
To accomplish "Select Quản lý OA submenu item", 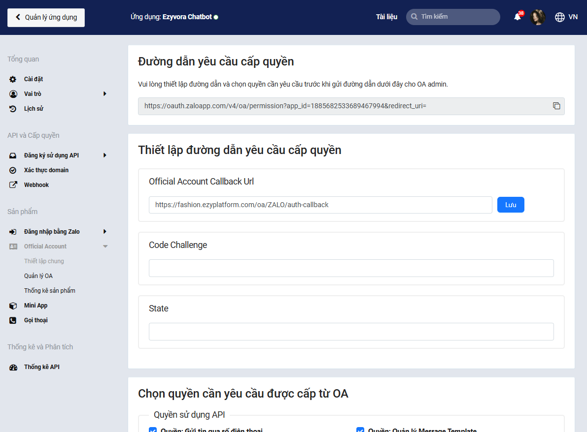I will (38, 276).
